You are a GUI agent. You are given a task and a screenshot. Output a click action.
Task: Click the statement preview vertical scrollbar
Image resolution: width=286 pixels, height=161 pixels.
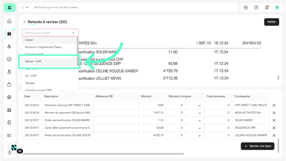278,77
